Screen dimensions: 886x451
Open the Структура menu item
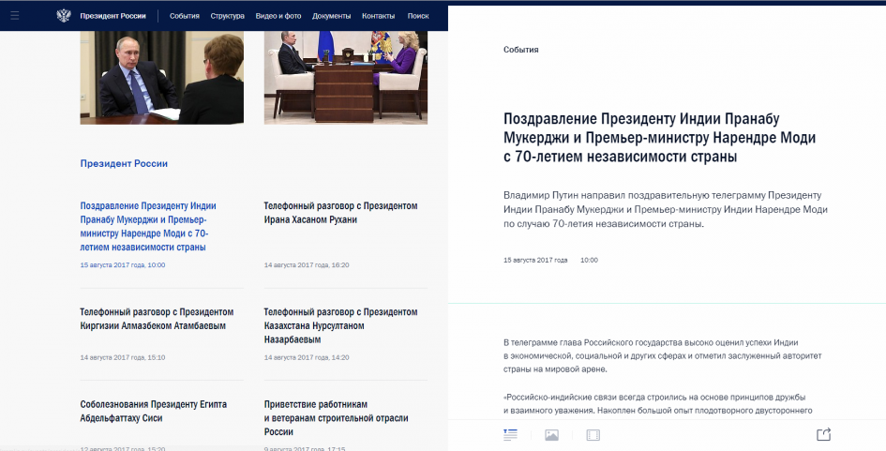(227, 16)
